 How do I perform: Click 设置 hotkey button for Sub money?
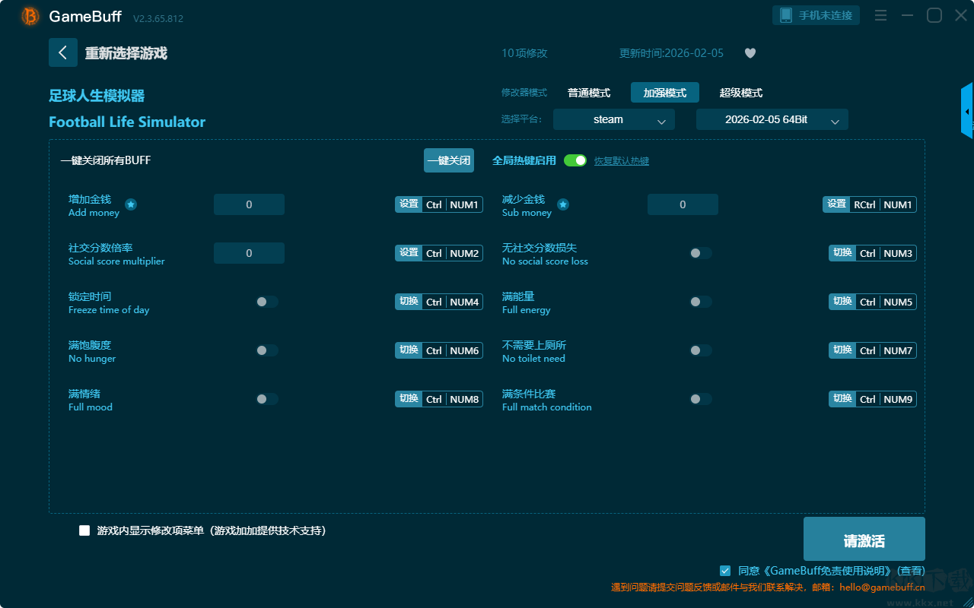[x=836, y=204]
